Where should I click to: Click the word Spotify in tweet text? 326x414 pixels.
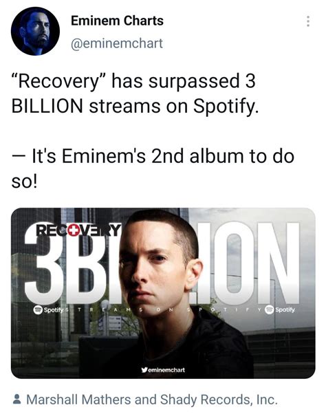[226, 106]
